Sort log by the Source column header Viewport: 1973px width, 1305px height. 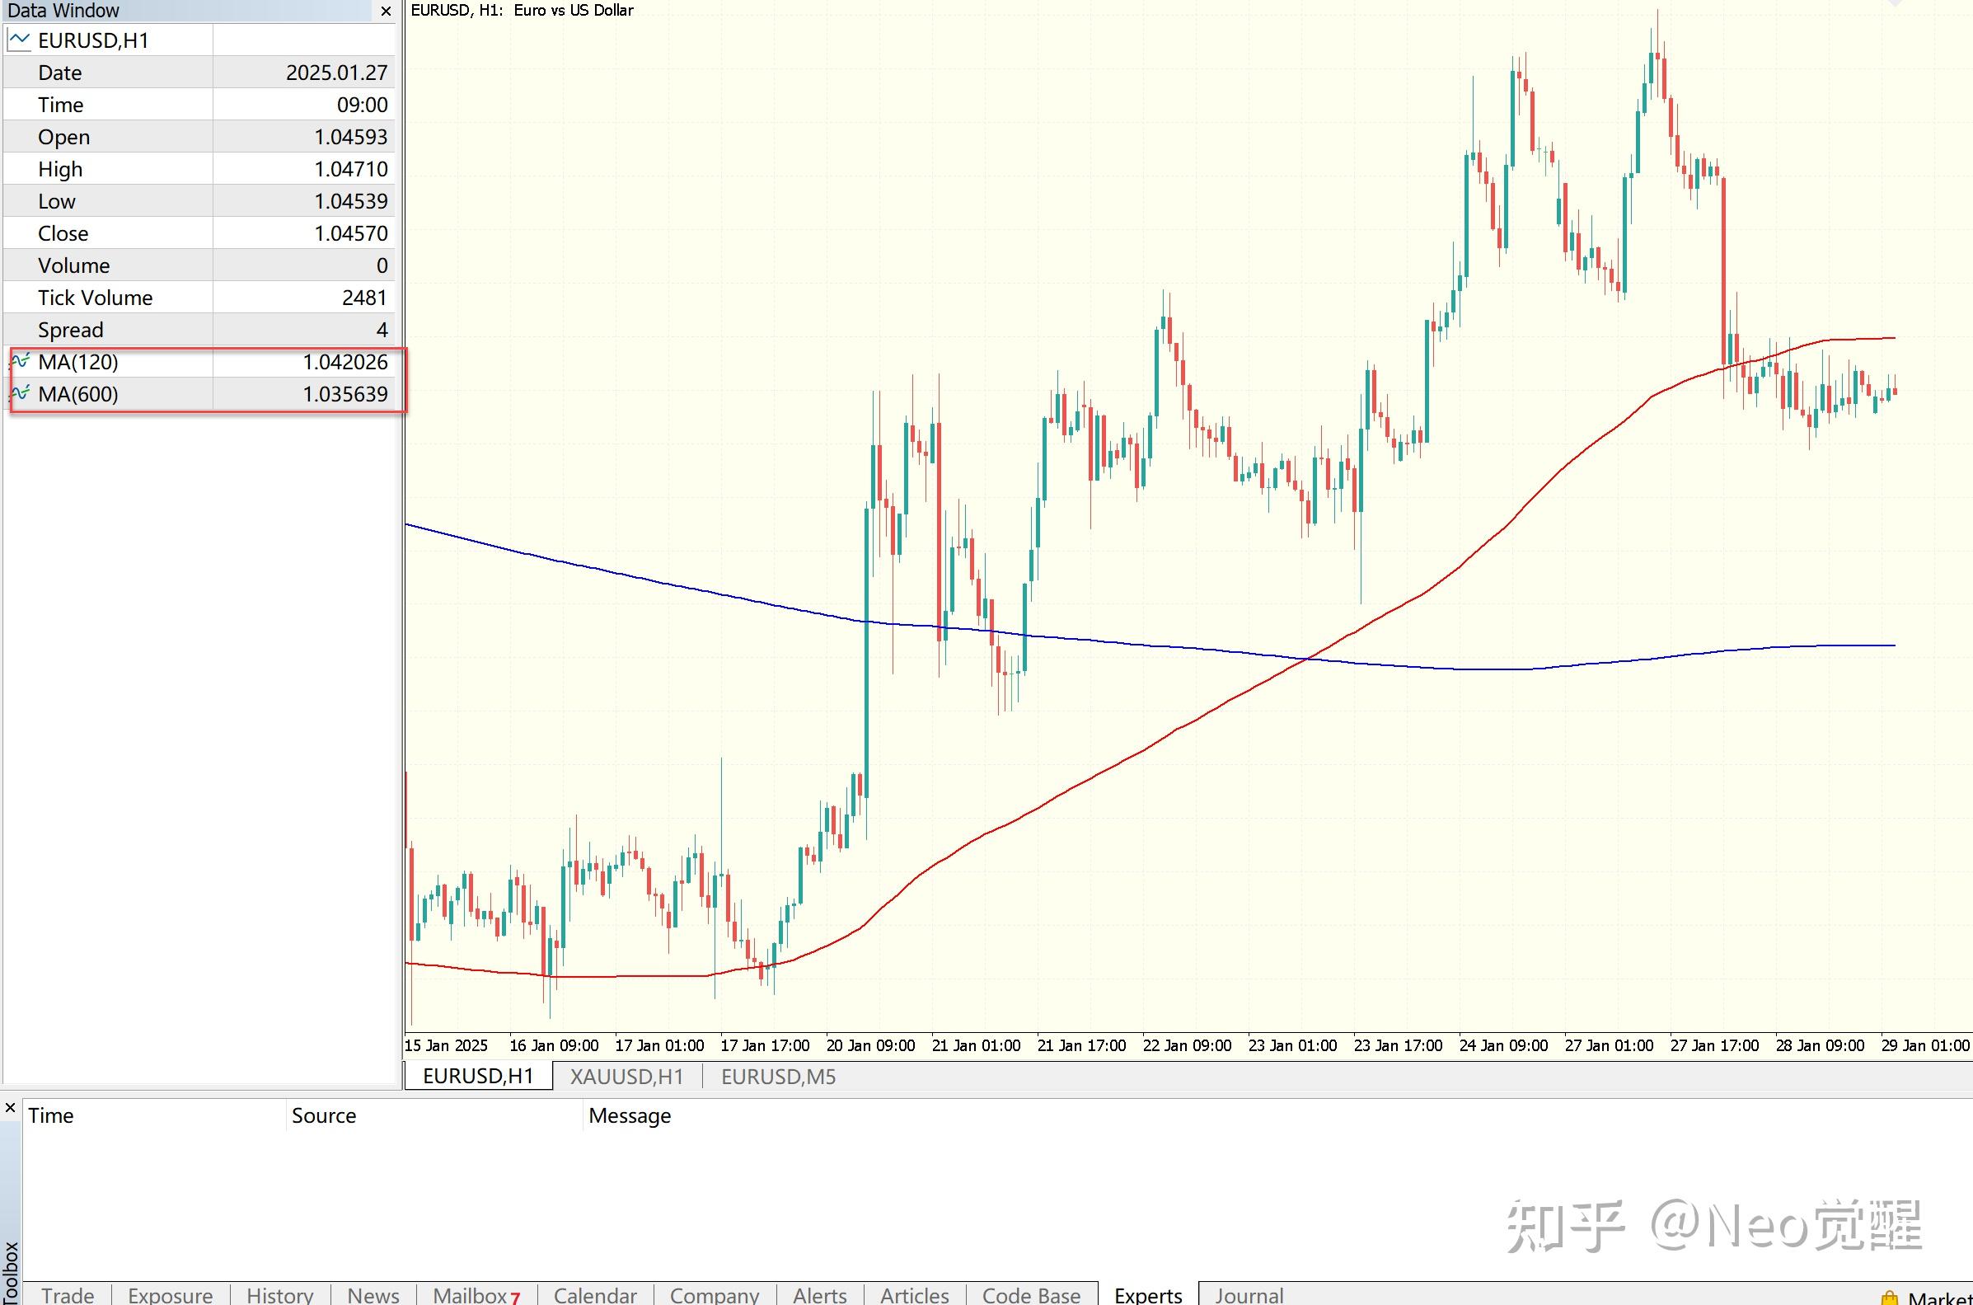pos(324,1115)
